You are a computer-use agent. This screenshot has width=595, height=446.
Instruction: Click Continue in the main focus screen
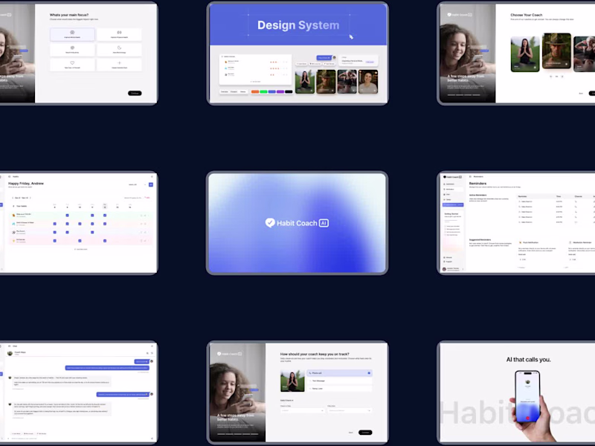coord(135,93)
